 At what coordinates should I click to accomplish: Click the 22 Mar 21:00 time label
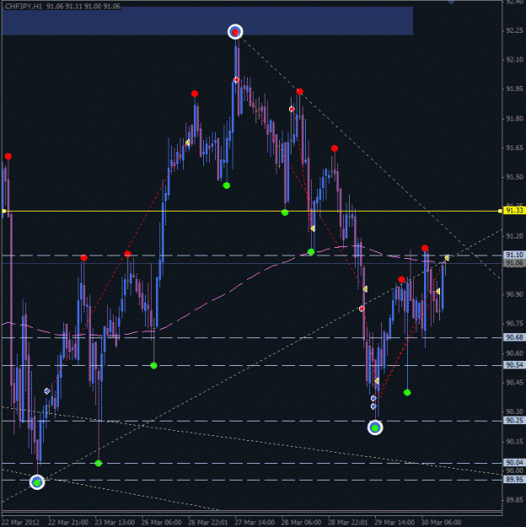(68, 522)
